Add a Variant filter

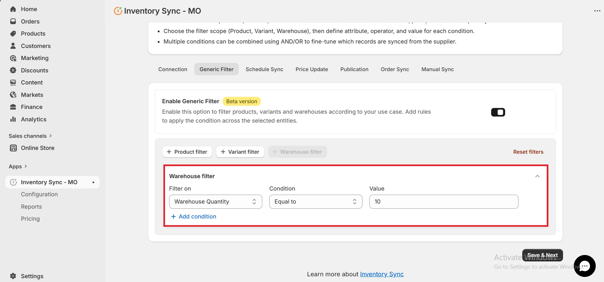(x=240, y=152)
